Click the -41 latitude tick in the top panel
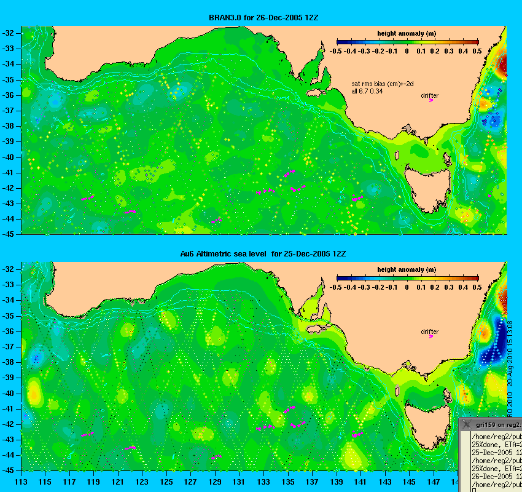The height and width of the screenshot is (492, 522). pyautogui.click(x=9, y=173)
